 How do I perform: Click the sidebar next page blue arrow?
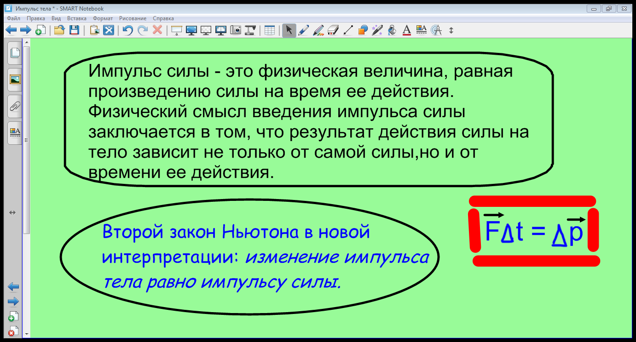click(x=13, y=302)
